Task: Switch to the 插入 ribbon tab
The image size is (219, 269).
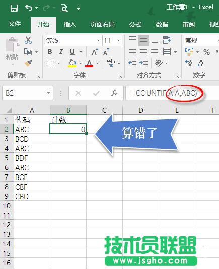Action: click(70, 24)
